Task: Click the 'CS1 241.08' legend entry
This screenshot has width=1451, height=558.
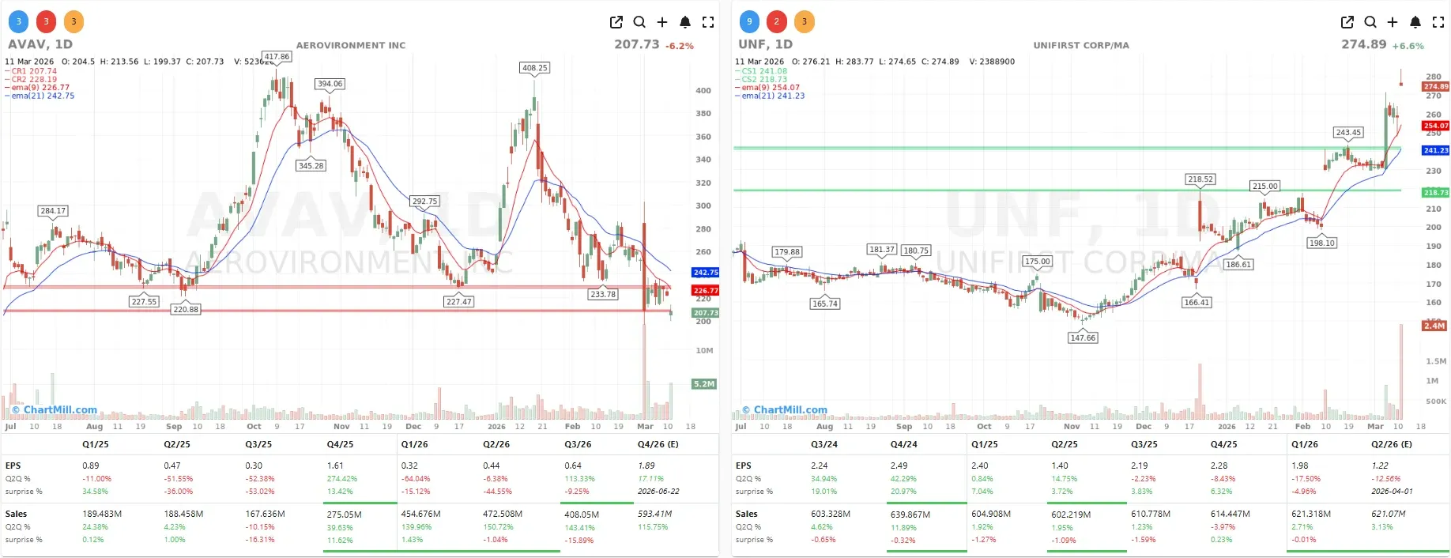Action: (761, 71)
